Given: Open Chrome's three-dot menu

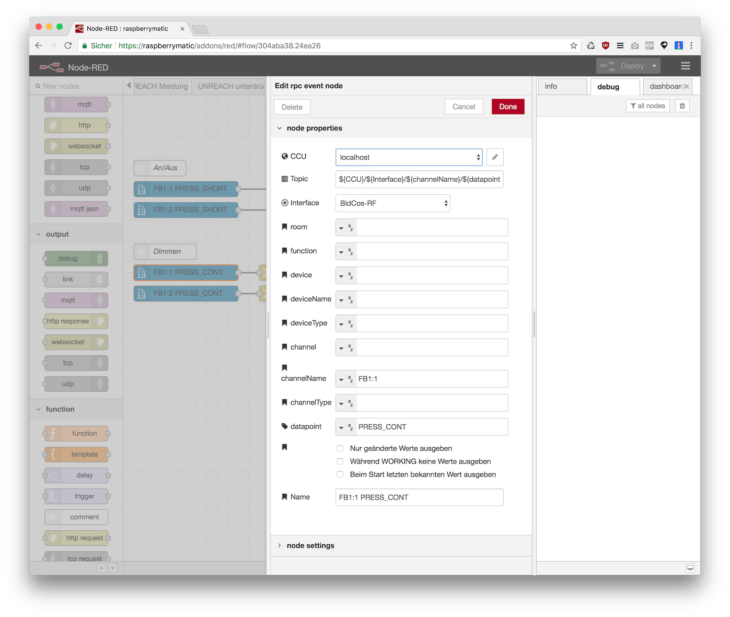Looking at the screenshot, I should tap(691, 45).
